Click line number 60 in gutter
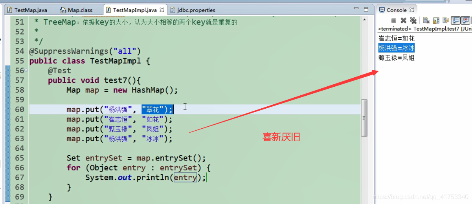Image resolution: width=472 pixels, height=204 pixels. [20, 109]
